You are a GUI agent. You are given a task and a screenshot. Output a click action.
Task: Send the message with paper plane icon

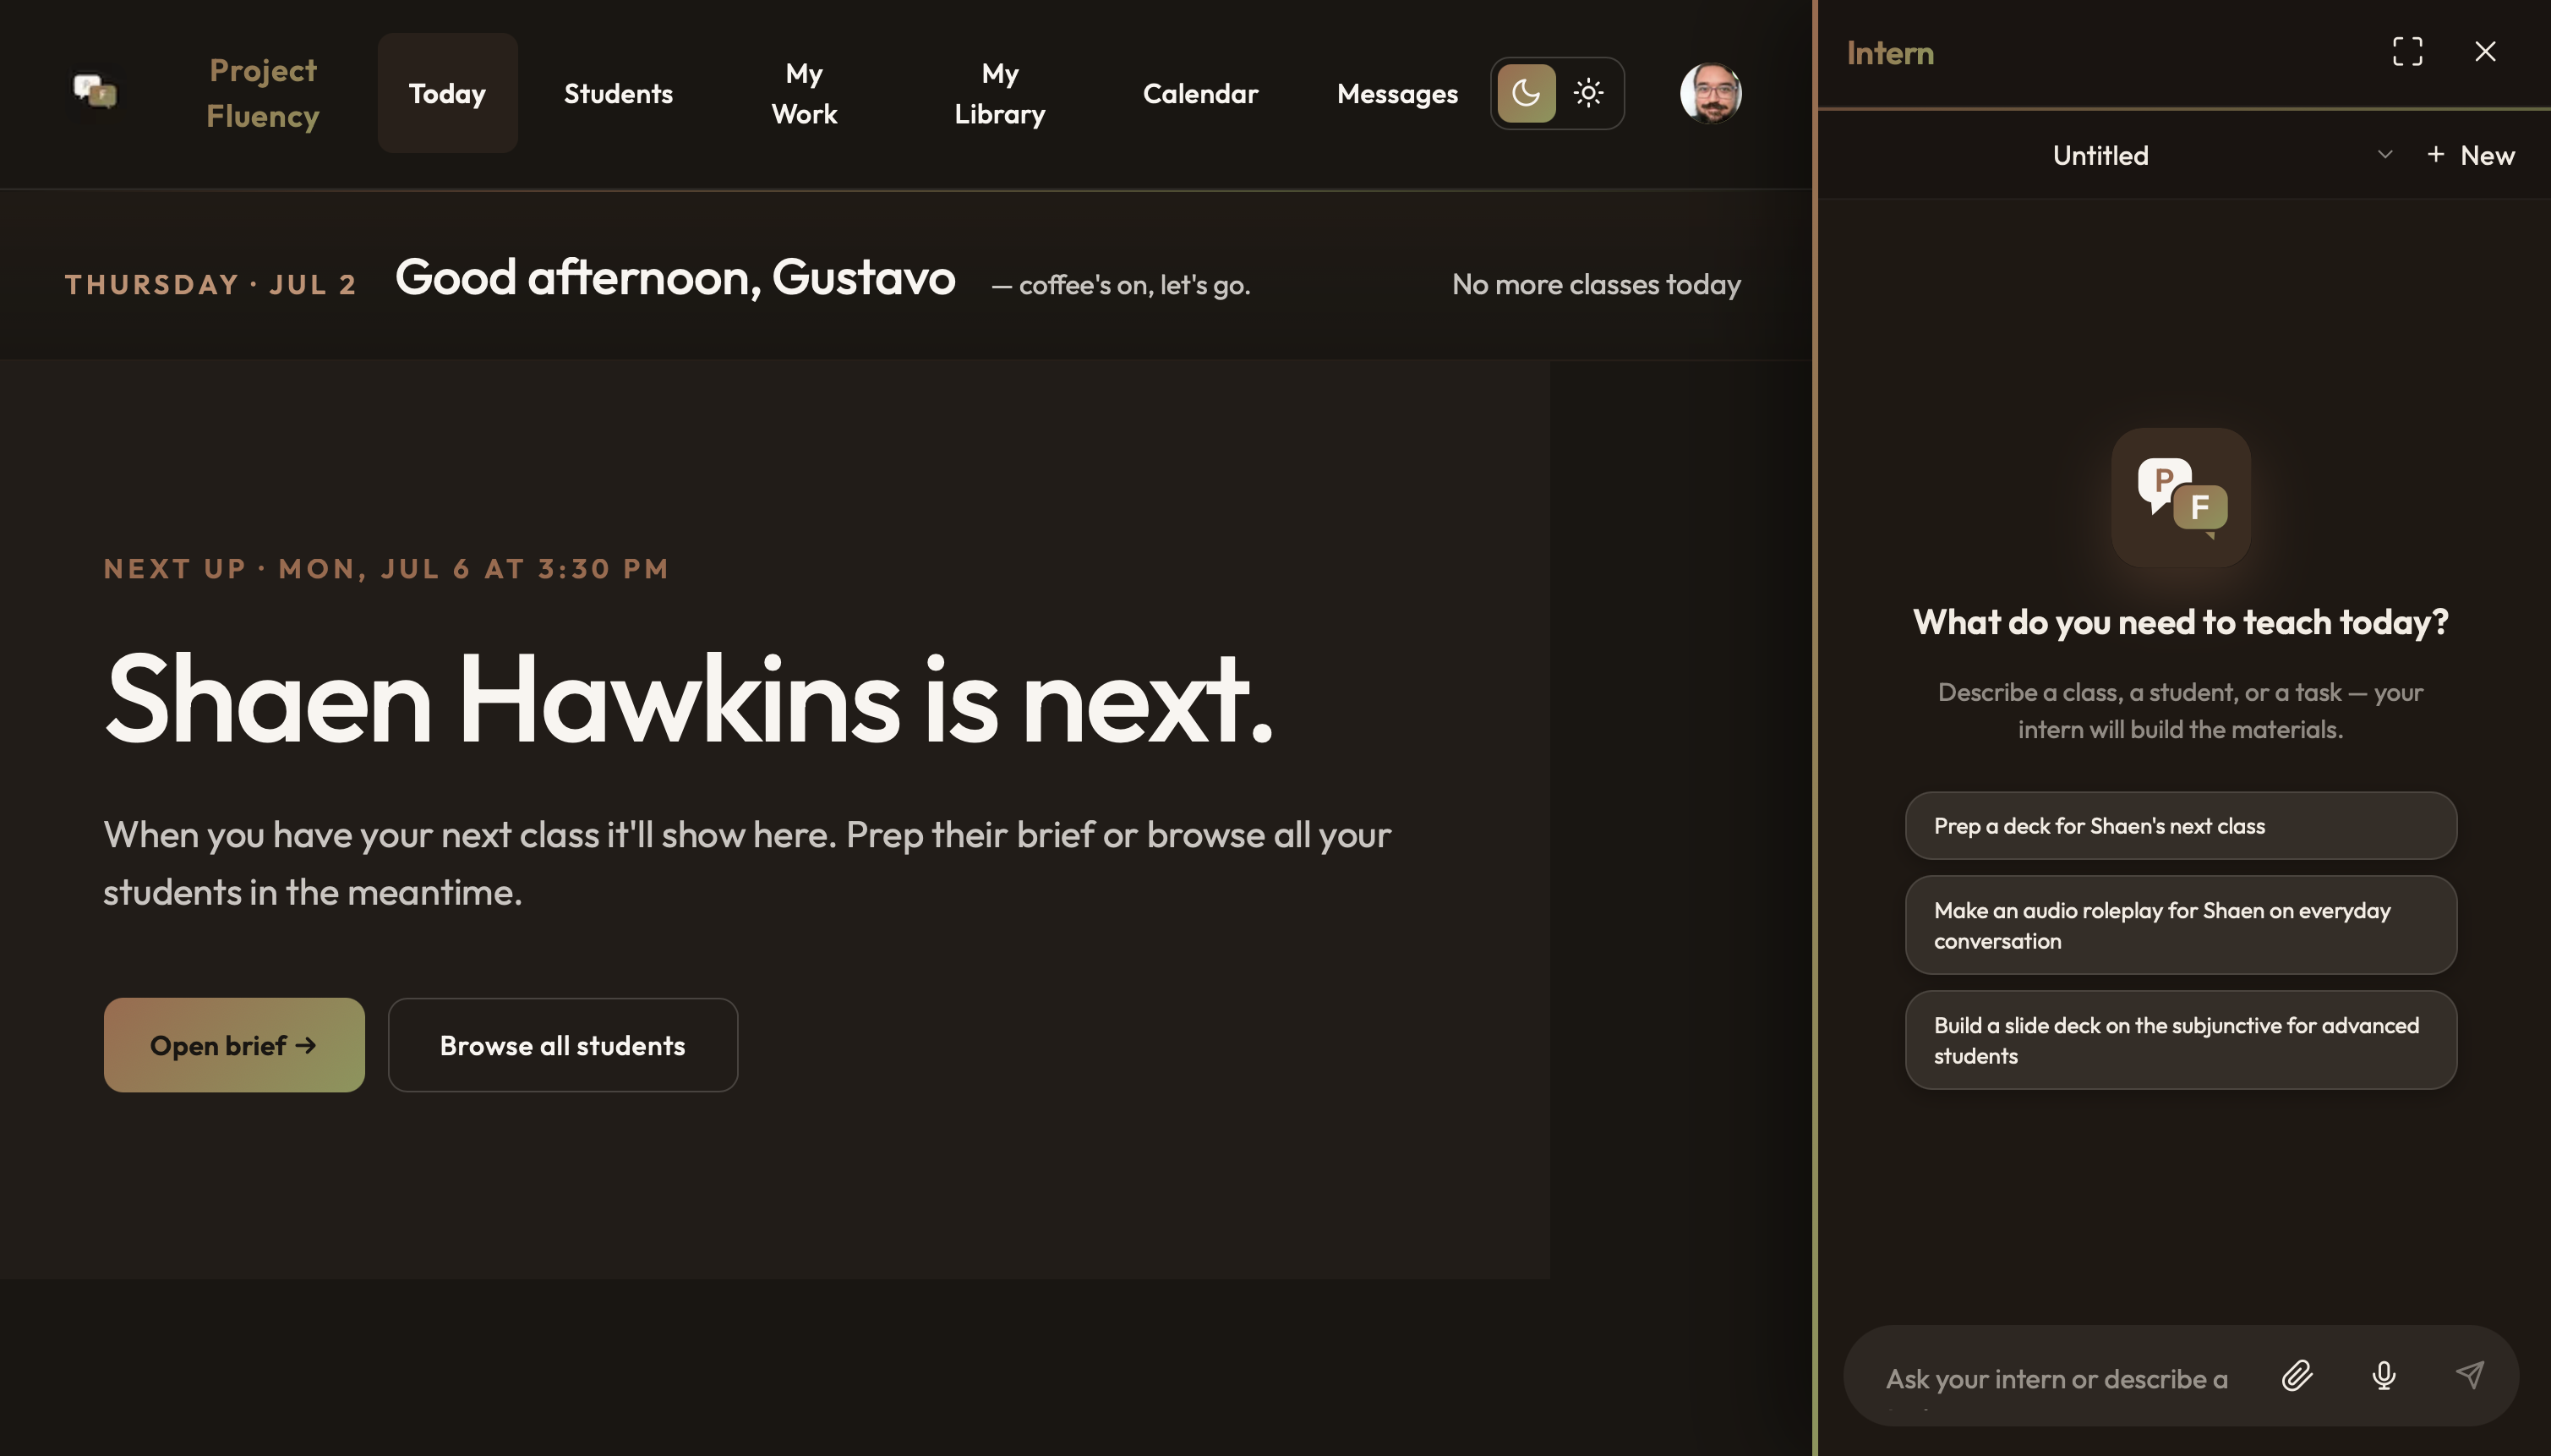(2470, 1376)
